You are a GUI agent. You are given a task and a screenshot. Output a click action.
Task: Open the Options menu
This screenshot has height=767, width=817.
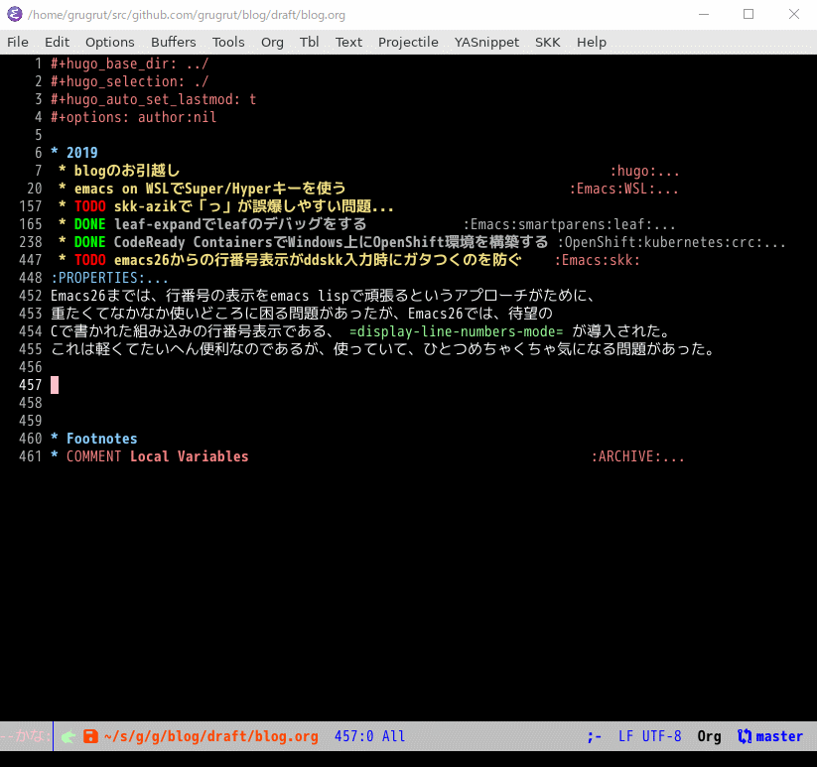coord(110,42)
